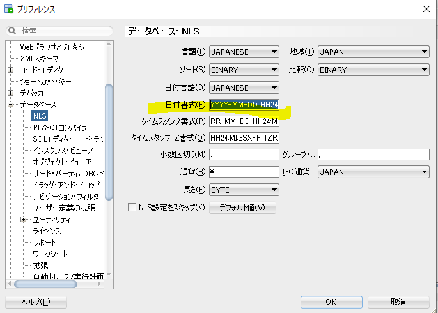Click the vertical scrollbar of the tree
This screenshot has height=313, width=438.
(109, 141)
